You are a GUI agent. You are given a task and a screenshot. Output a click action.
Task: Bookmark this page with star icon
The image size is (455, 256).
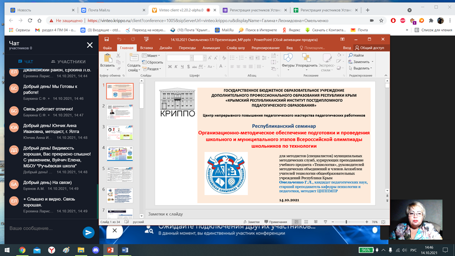click(381, 21)
